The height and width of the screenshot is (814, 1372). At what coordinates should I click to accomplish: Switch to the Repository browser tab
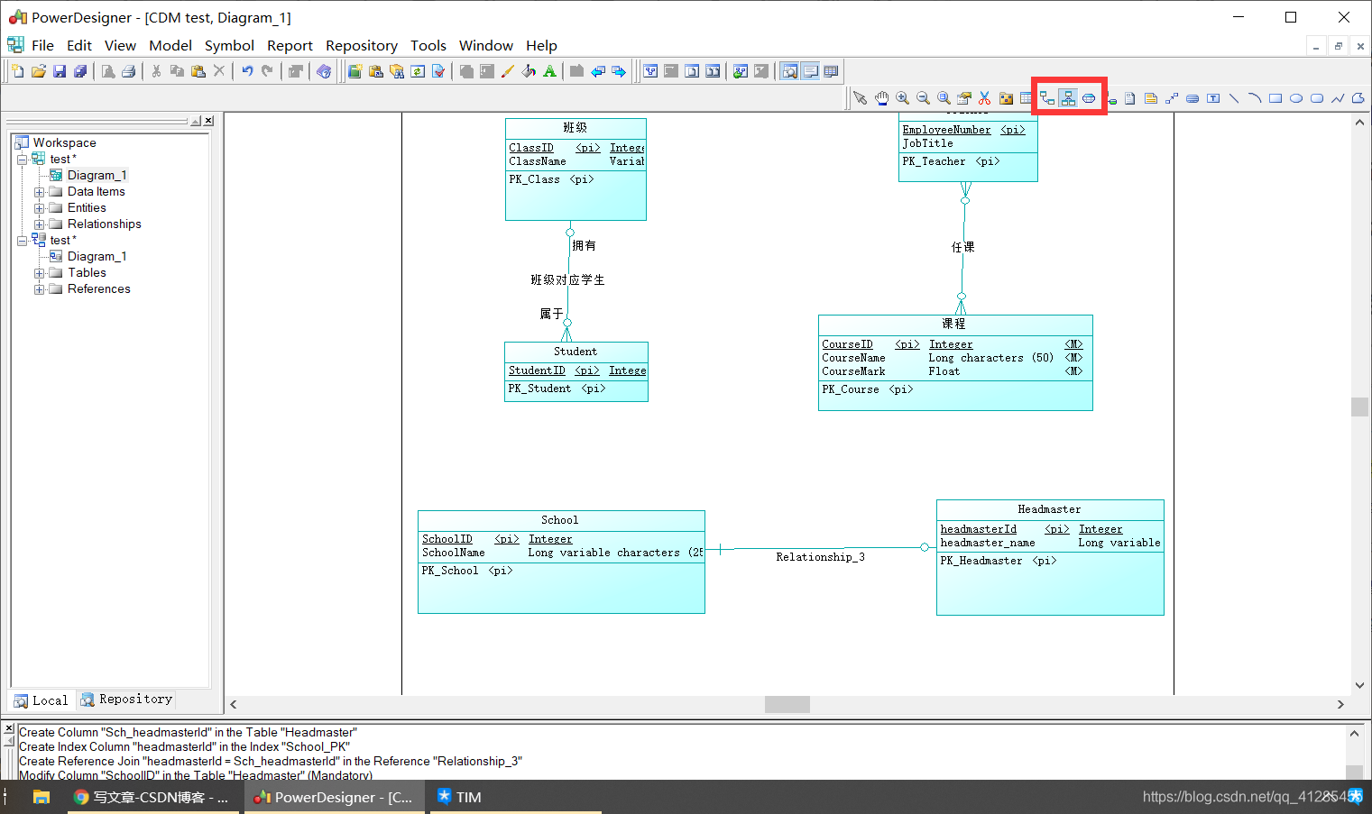click(125, 700)
